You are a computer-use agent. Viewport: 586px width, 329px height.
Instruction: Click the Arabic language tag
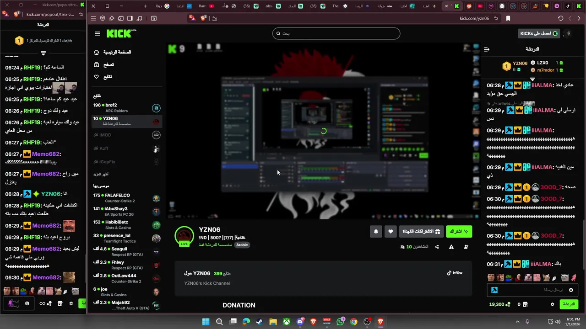242,245
